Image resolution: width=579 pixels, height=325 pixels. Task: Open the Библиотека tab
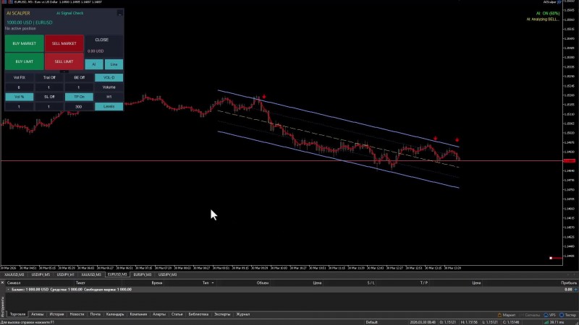tap(198, 315)
